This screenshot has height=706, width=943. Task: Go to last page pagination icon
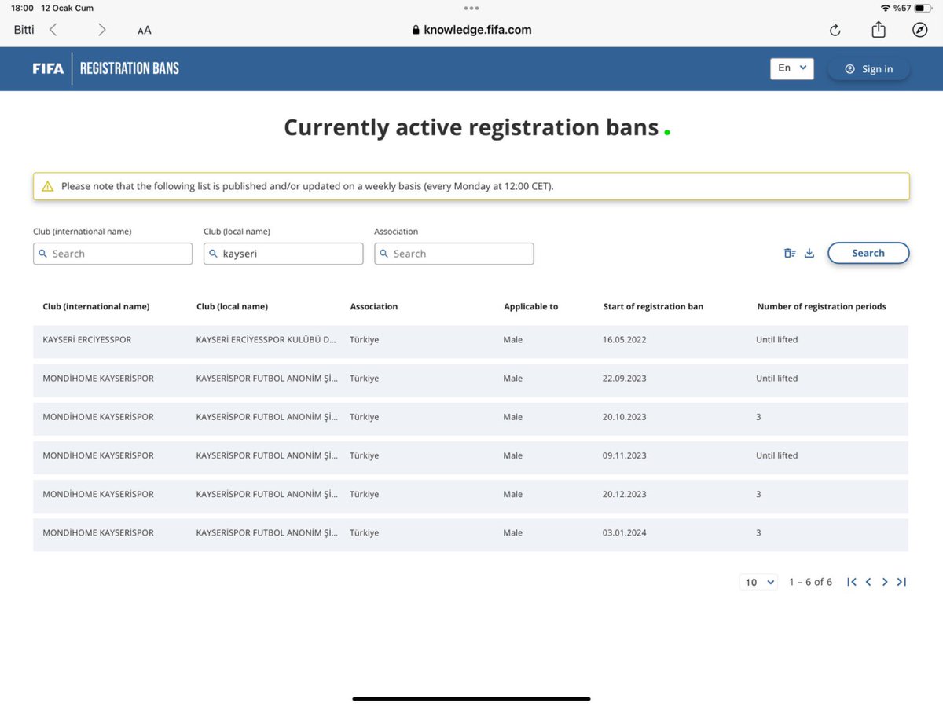(x=901, y=582)
